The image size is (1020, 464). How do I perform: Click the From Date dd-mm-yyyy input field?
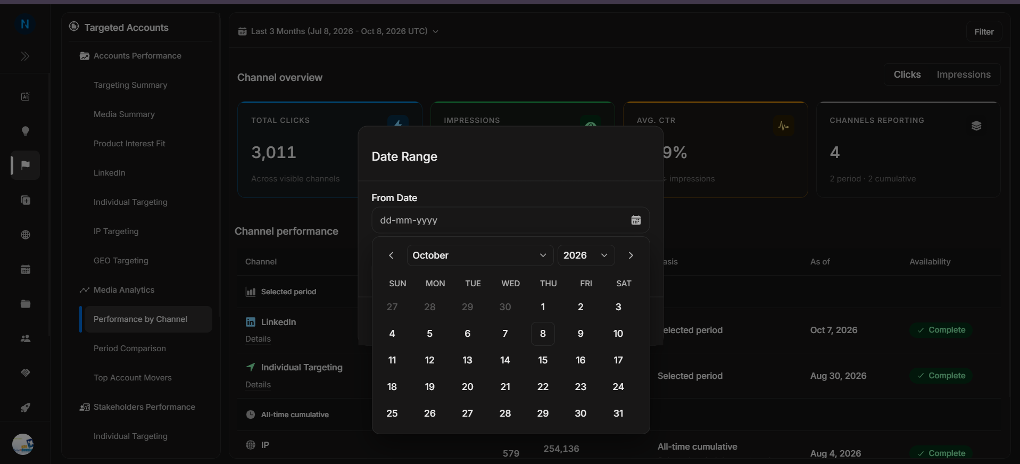point(510,220)
